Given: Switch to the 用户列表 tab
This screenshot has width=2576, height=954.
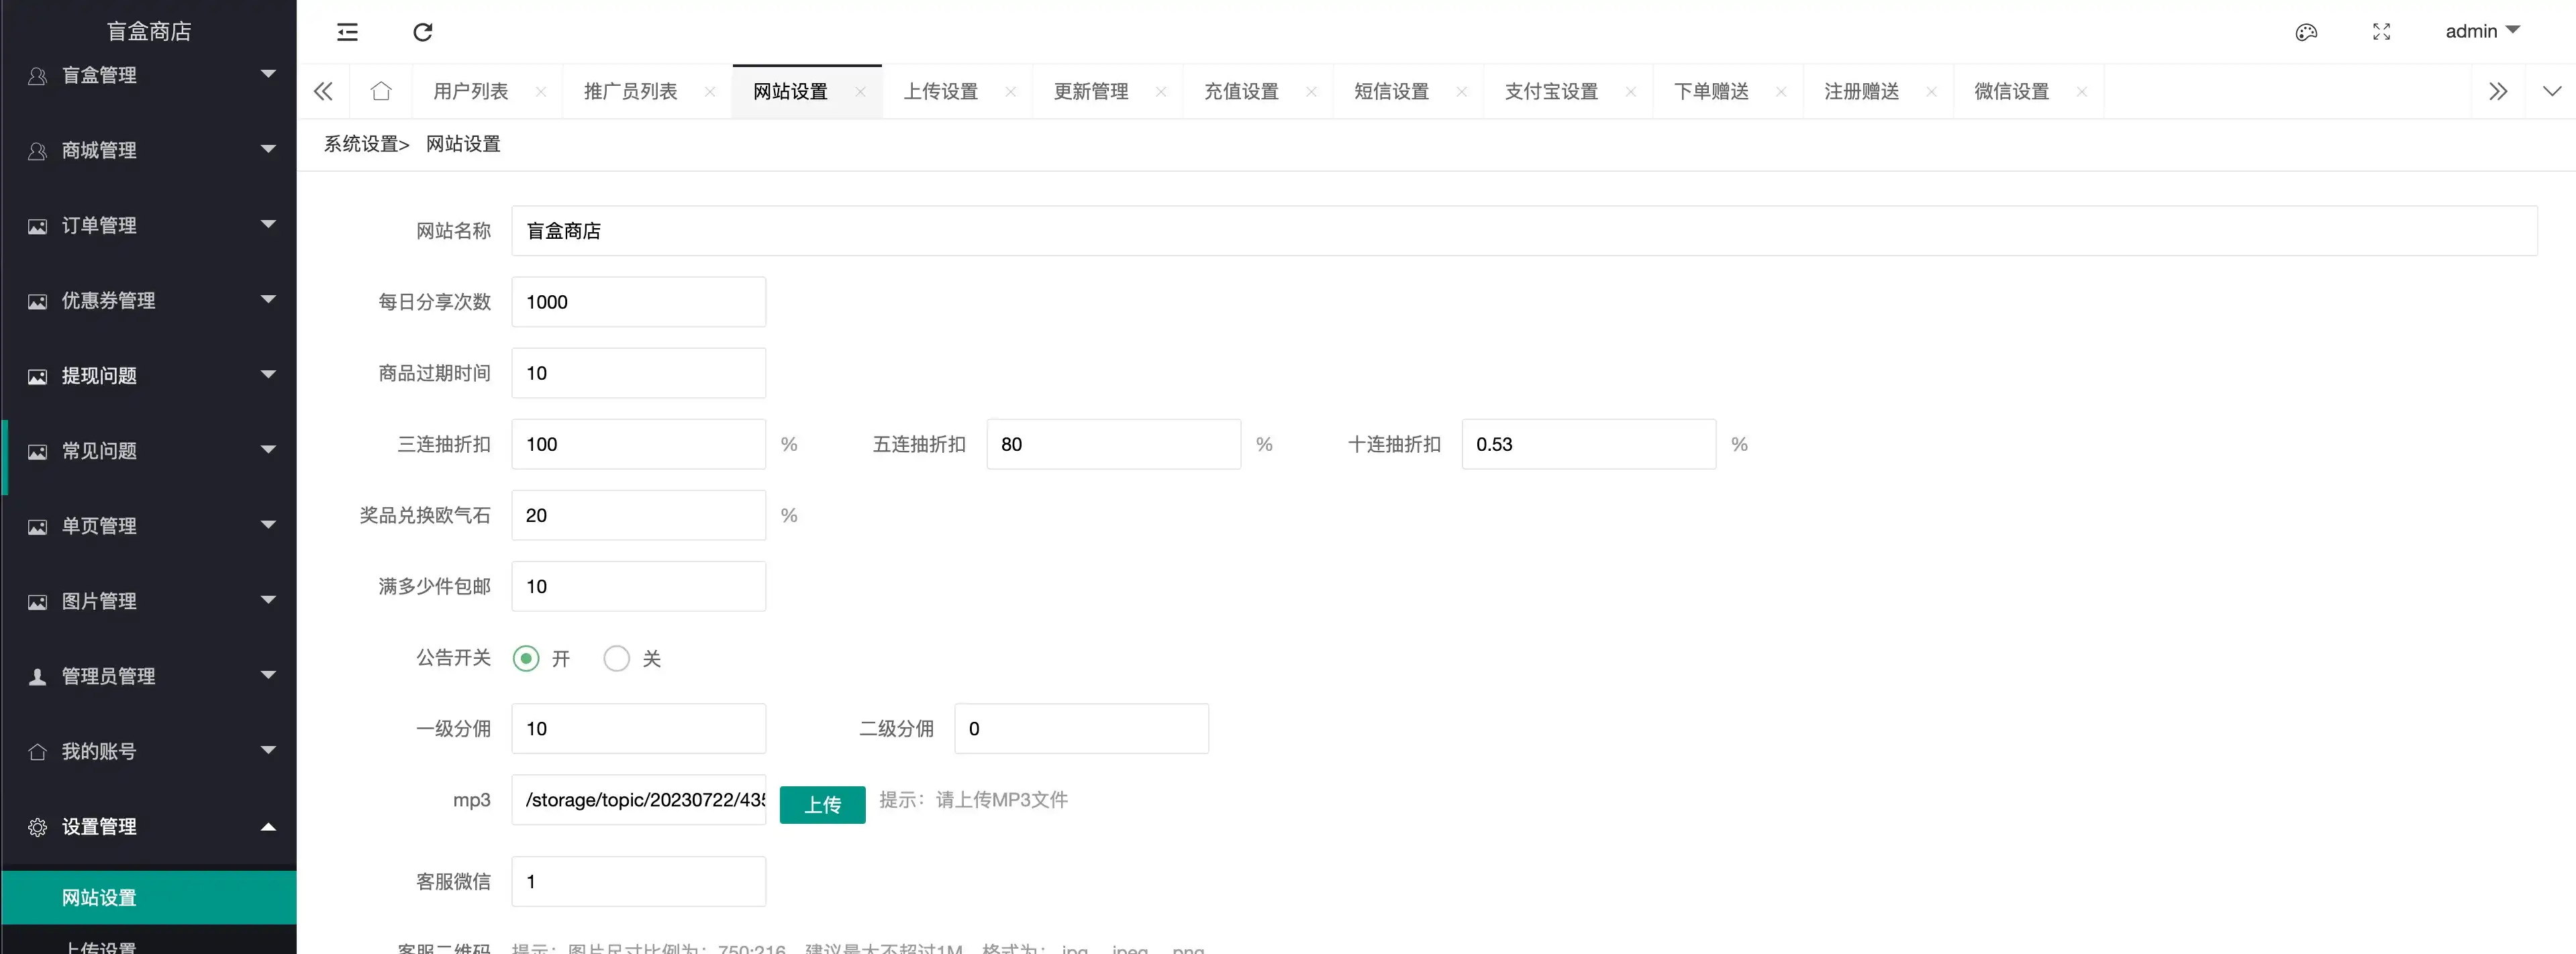Looking at the screenshot, I should coord(470,91).
